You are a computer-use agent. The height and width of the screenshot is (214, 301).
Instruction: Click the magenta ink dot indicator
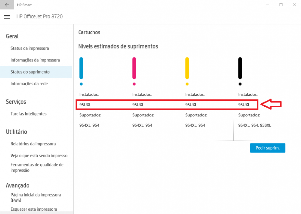point(134,84)
